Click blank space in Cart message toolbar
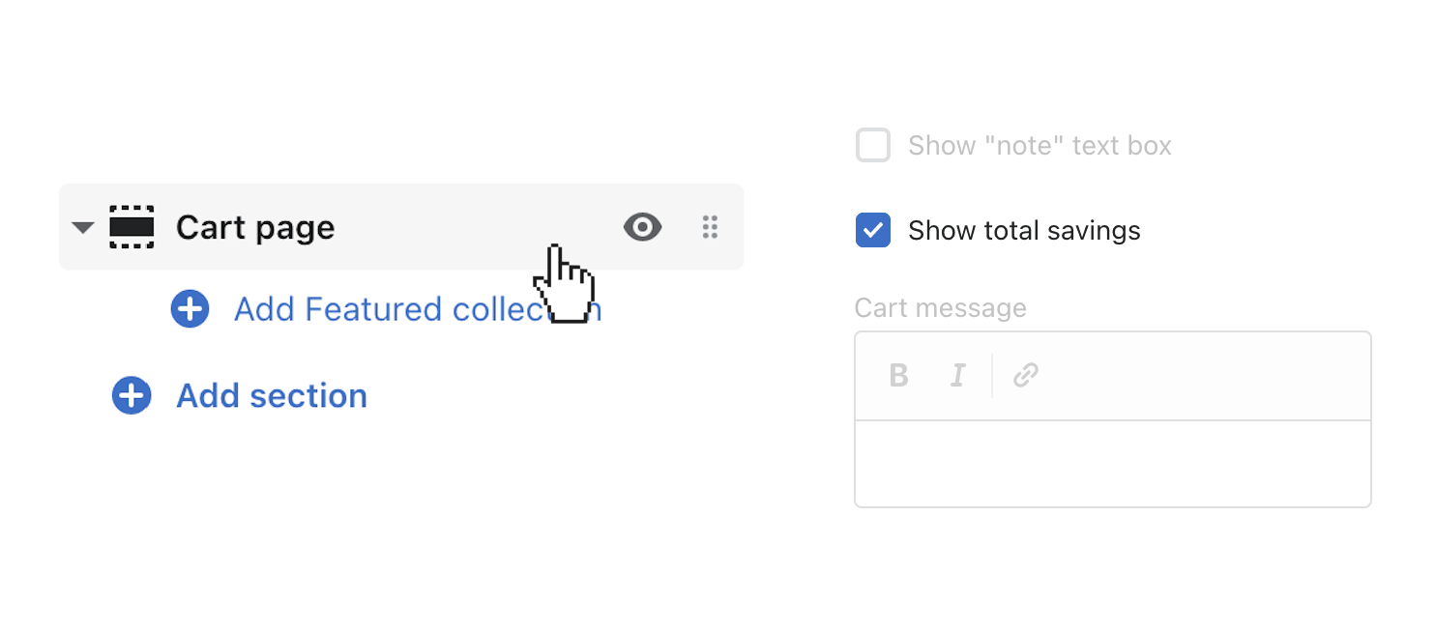 click(x=1209, y=375)
